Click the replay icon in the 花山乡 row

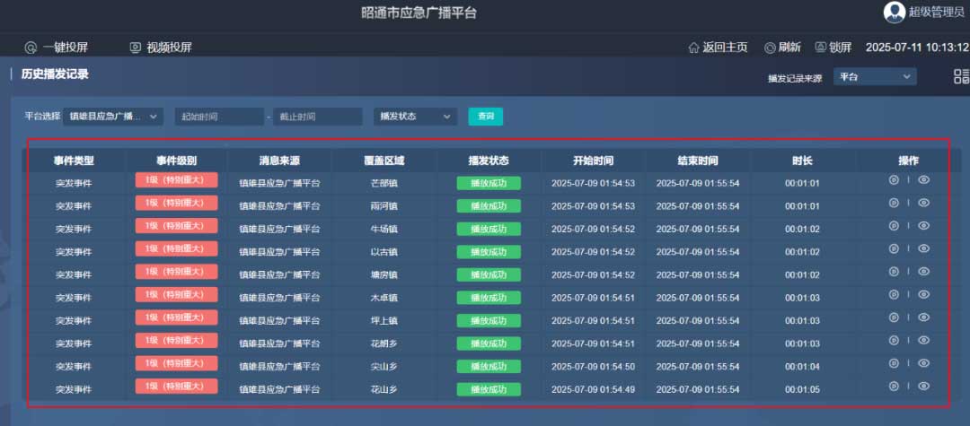point(894,386)
